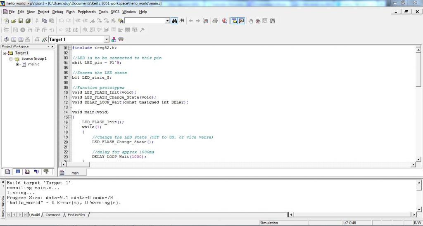This screenshot has height=226, width=423.
Task: Open the SVCS menu
Action: pyautogui.click(x=115, y=12)
